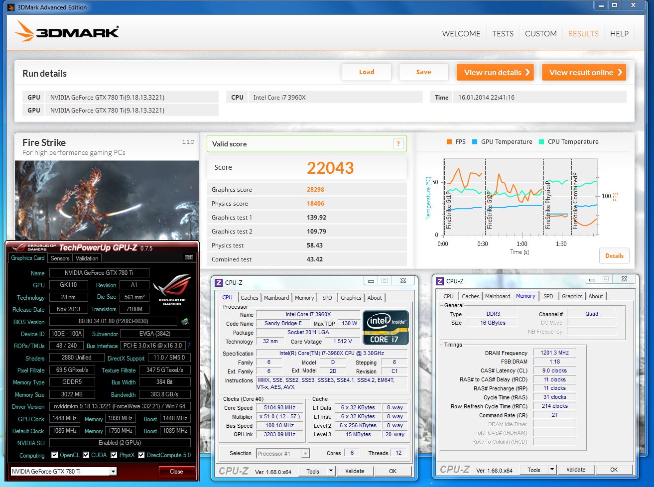Take GPU-Z screenshot with camera icon
The image size is (654, 487).
(189, 257)
